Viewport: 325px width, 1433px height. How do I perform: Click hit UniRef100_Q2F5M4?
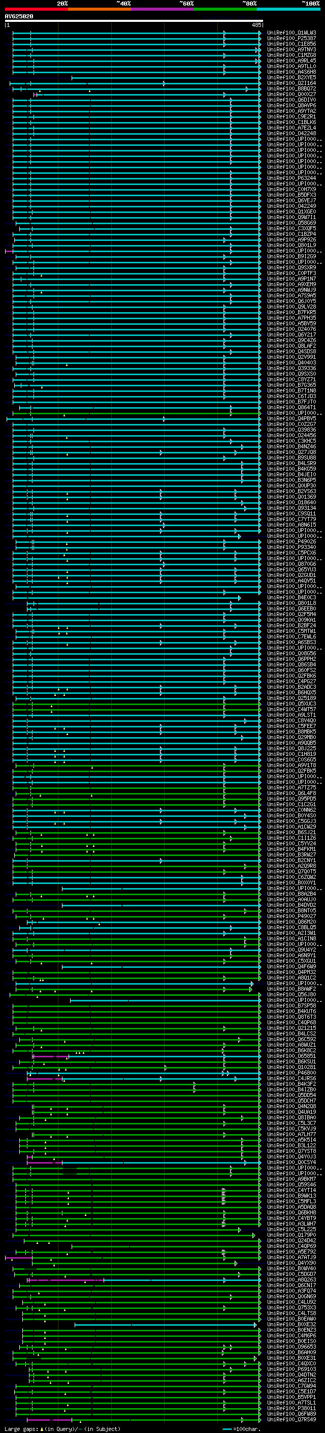point(291,614)
